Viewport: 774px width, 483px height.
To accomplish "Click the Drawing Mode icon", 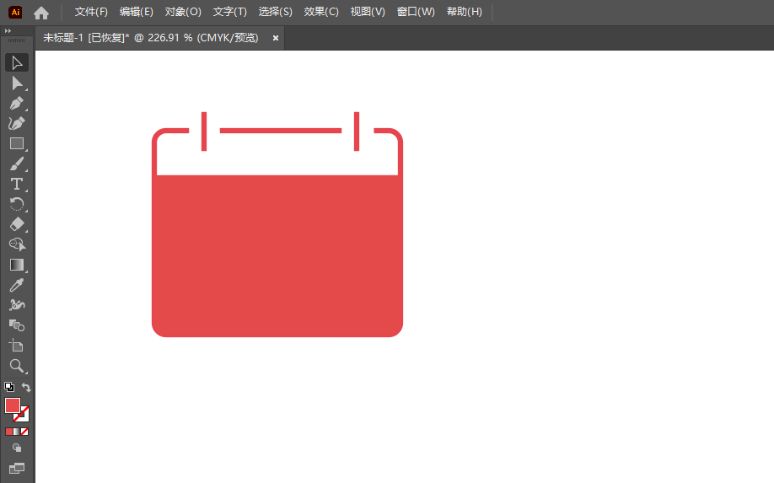I will (17, 448).
